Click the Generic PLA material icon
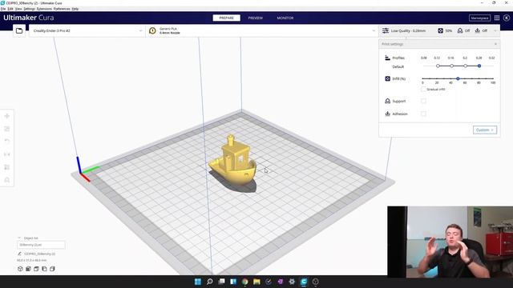This screenshot has height=288, width=513. 152,30
